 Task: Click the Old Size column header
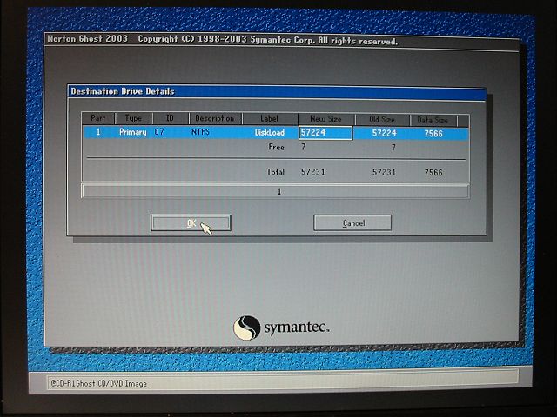(382, 118)
